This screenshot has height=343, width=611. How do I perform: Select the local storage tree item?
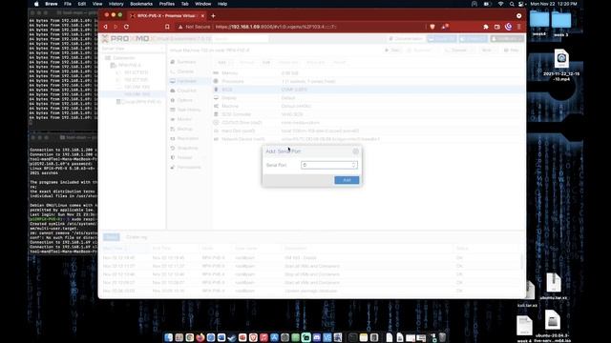tap(138, 102)
